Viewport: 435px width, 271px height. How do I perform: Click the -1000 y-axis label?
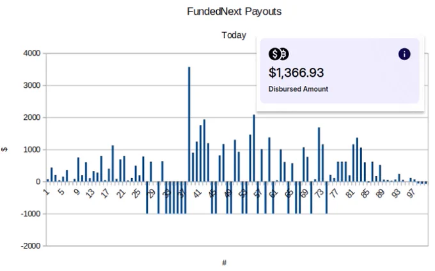pyautogui.click(x=31, y=214)
